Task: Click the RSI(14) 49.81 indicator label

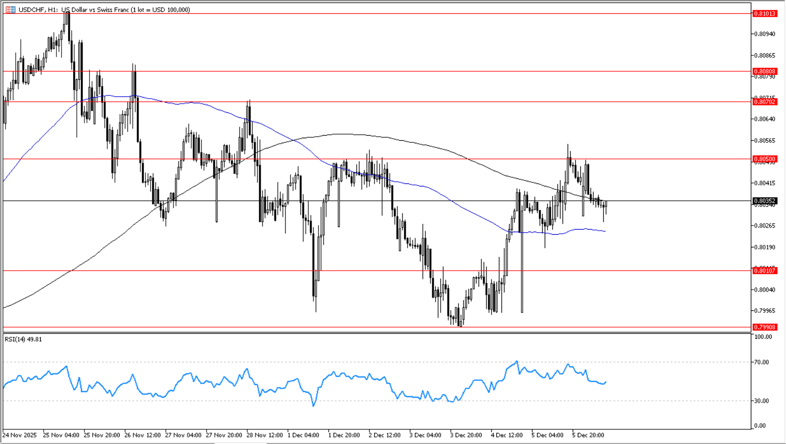Action: point(23,339)
